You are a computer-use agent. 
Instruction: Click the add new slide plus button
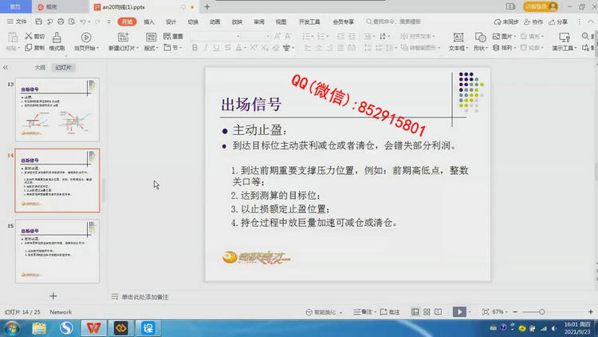[53, 296]
